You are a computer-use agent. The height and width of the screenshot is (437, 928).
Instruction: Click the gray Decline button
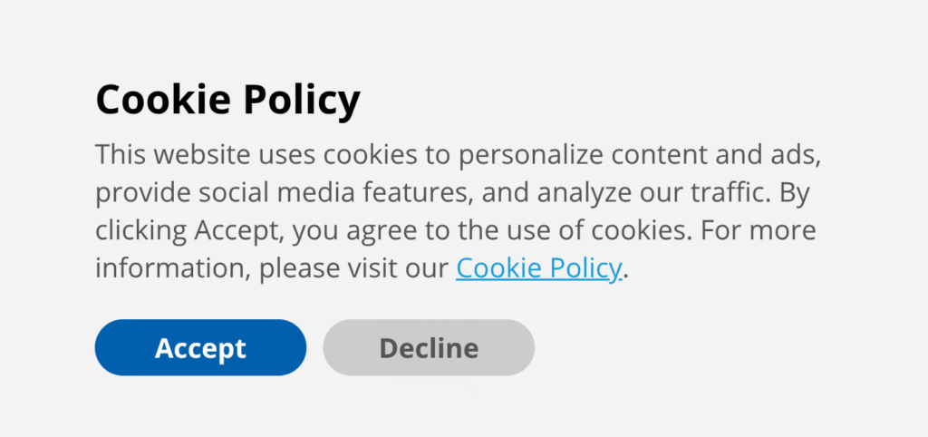429,347
